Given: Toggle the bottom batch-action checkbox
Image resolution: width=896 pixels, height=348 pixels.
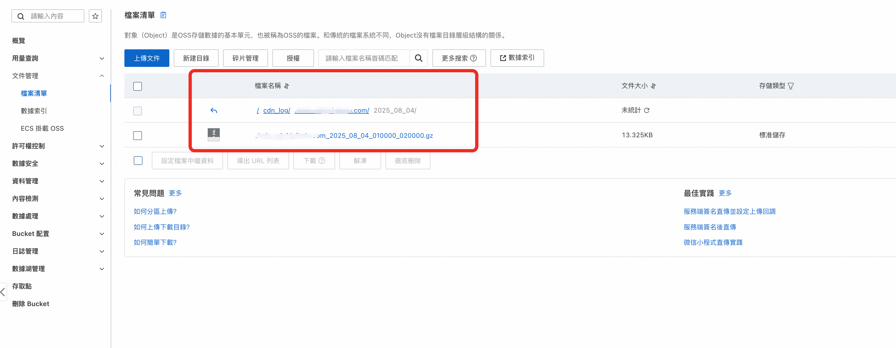Looking at the screenshot, I should tap(138, 160).
